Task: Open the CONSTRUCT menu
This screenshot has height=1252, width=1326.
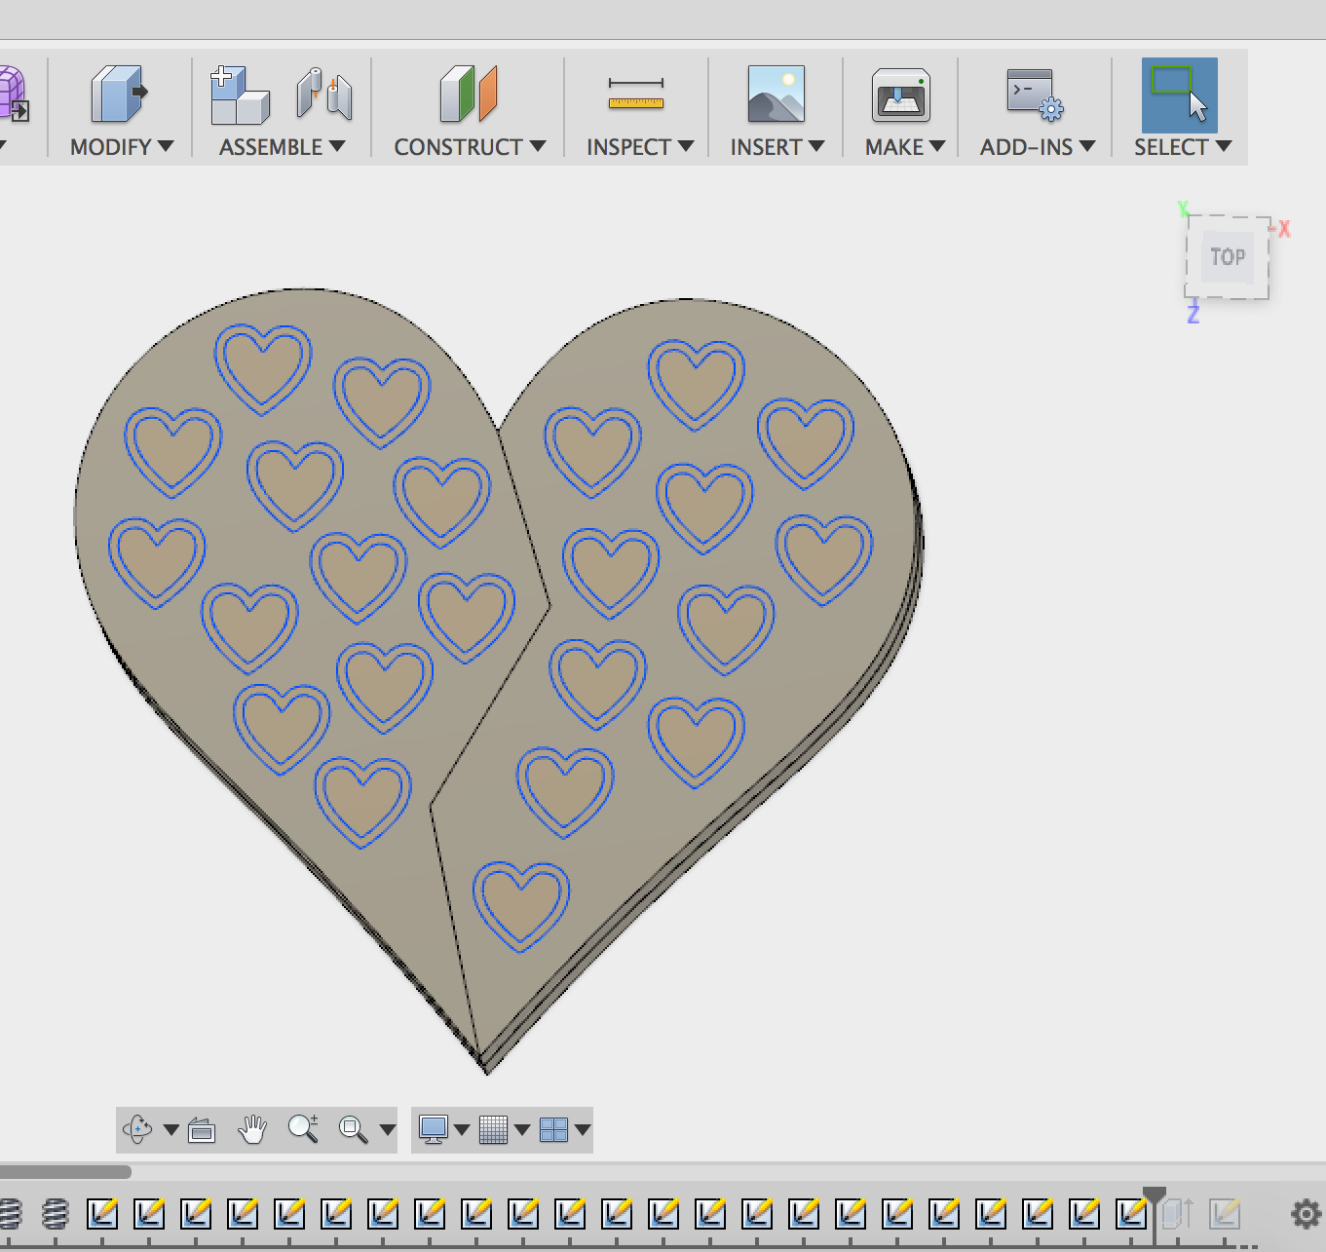Action: 470,147
